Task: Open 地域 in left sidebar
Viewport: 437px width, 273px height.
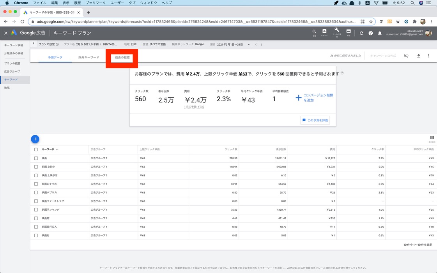Action: click(7, 88)
